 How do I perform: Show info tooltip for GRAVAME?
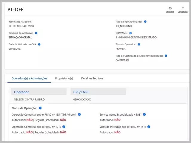[130, 33]
